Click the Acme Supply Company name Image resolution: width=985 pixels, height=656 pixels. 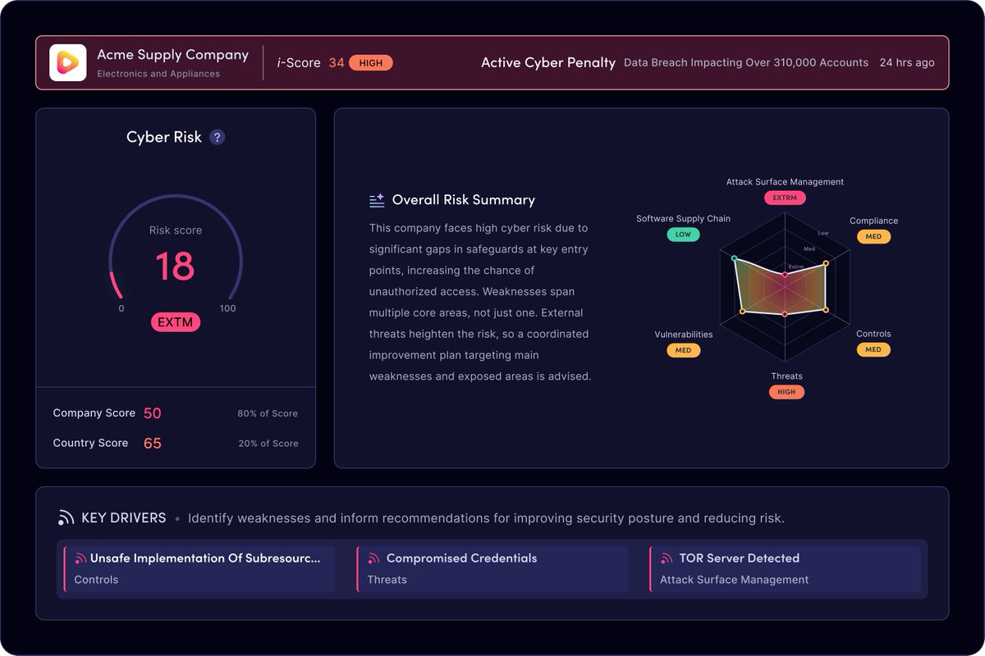tap(172, 55)
